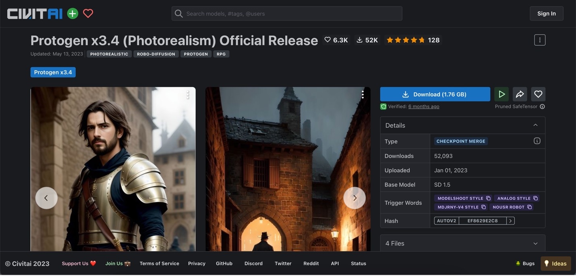
Task: Copy the MODELSHOOT STYLE trigger word
Action: (488, 198)
